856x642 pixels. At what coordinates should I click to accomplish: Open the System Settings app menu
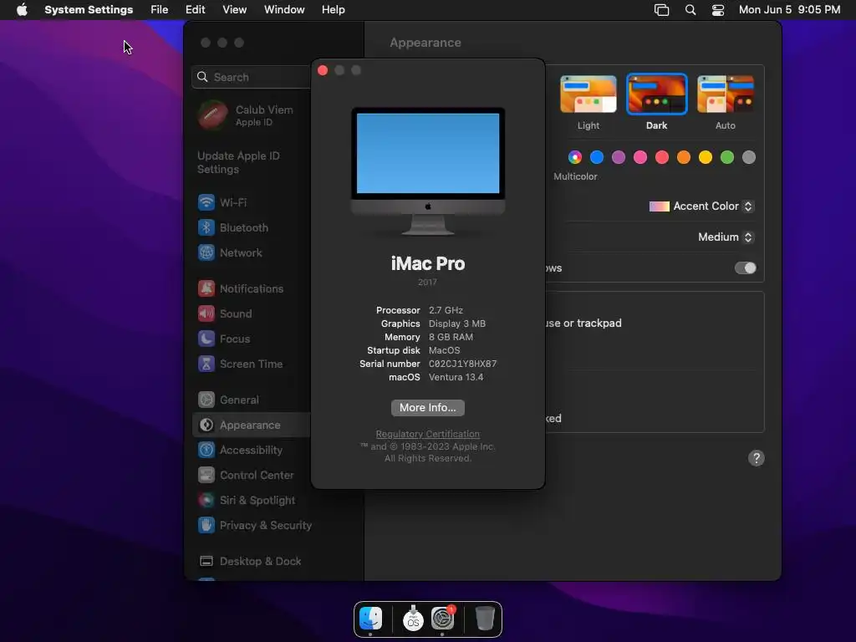point(89,10)
